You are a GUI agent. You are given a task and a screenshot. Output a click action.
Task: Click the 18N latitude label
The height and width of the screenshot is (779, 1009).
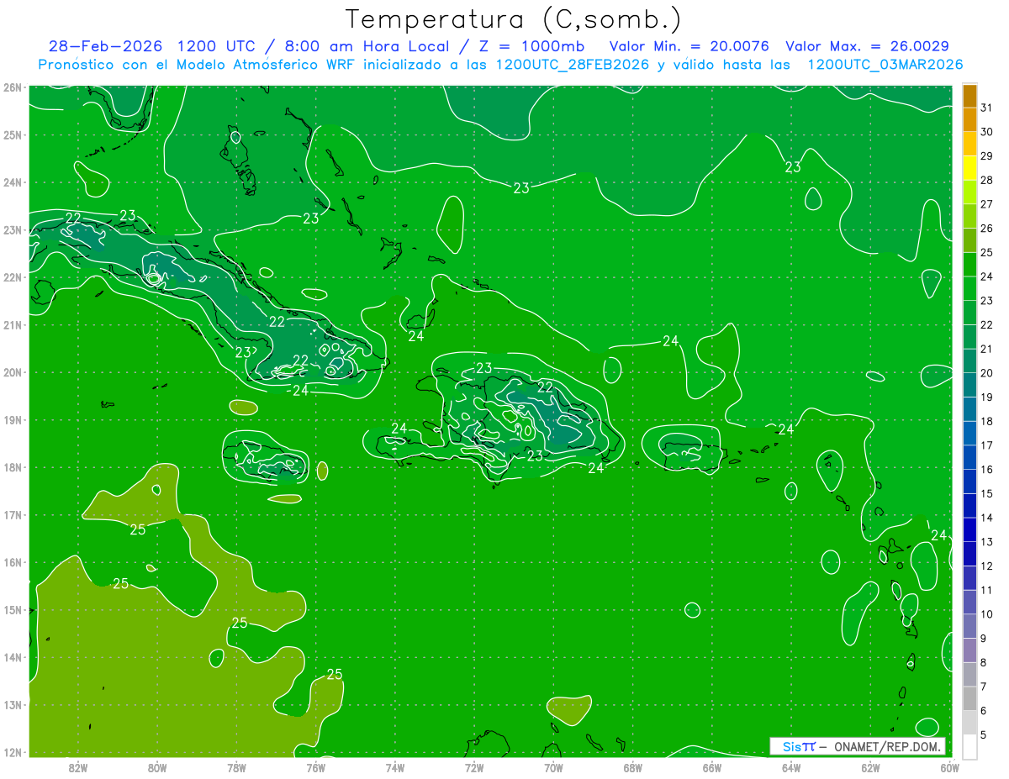click(x=12, y=467)
